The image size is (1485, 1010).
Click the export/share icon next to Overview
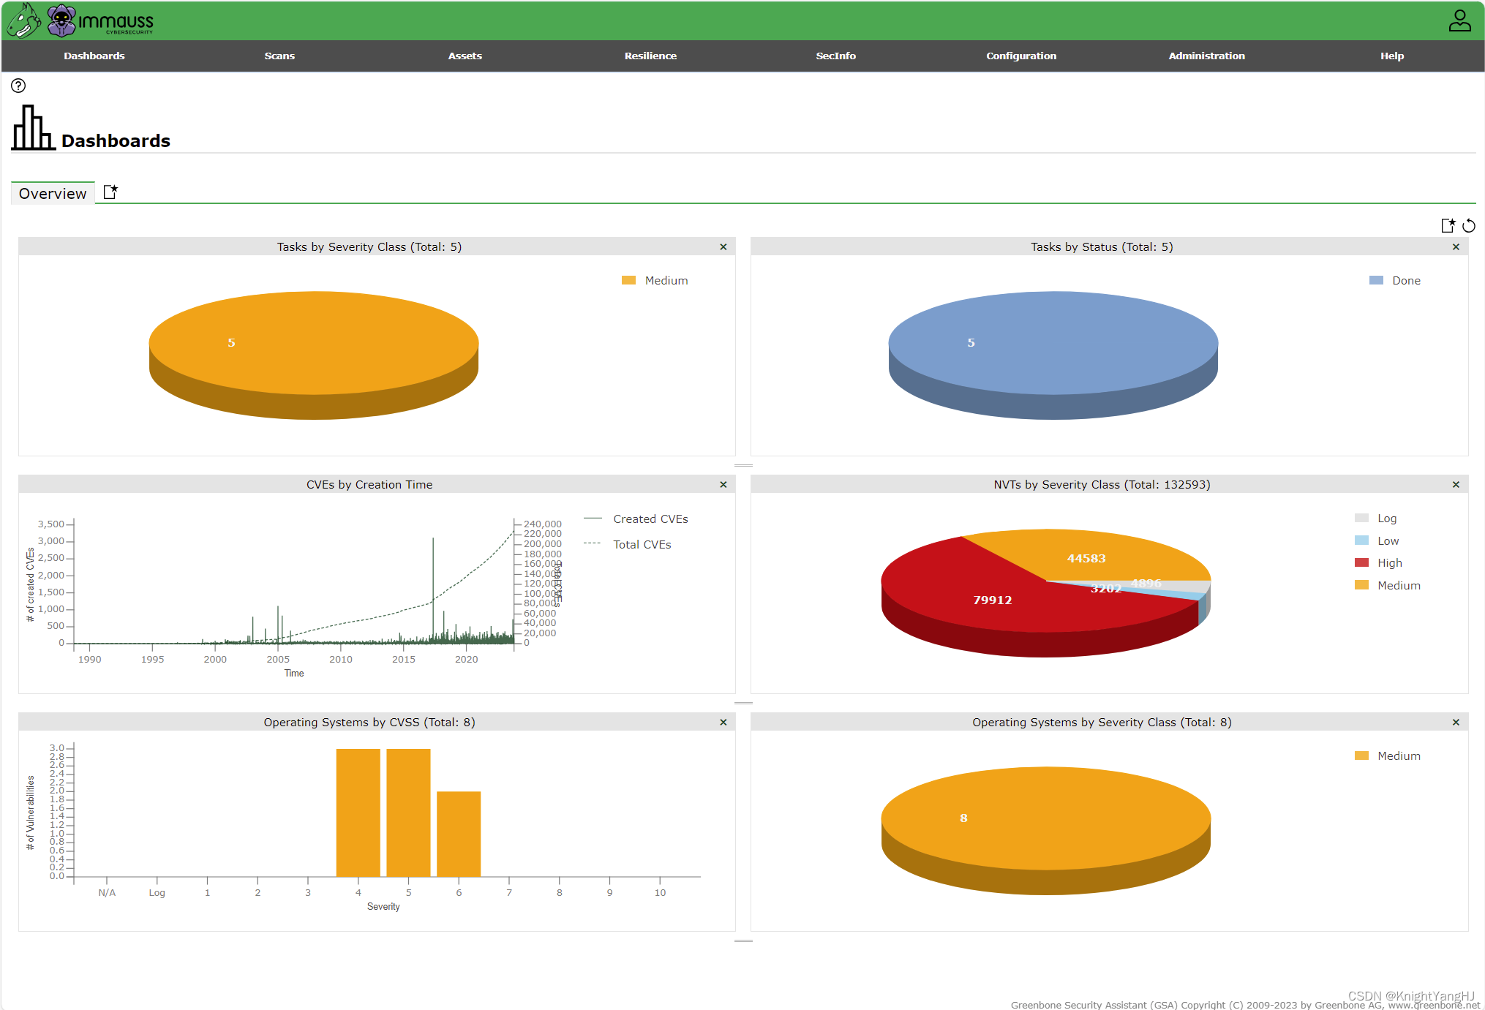click(x=110, y=192)
